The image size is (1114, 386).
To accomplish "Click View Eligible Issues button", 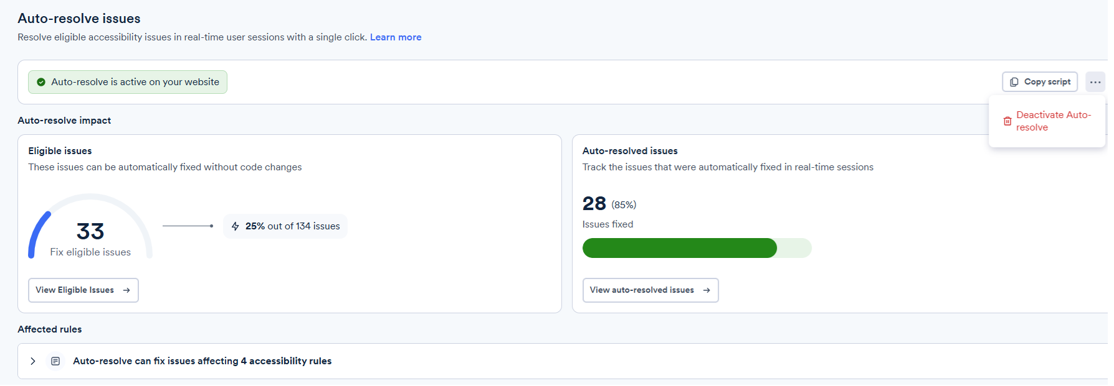I will 83,290.
